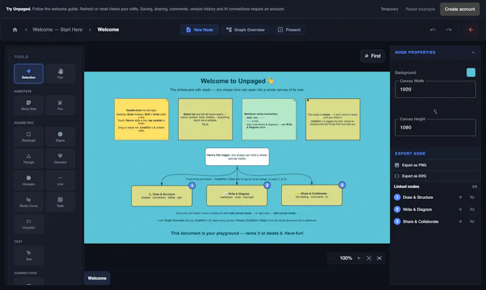Unlink the Share & Collaborate node
Screen dimensions: 486x290
point(472,221)
